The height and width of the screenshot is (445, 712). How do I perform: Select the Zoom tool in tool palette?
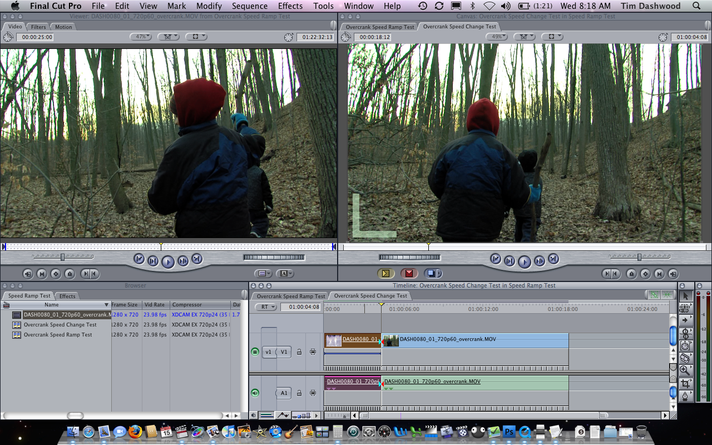click(685, 370)
